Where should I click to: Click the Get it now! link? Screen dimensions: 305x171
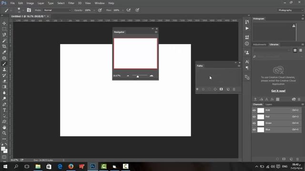[278, 91]
